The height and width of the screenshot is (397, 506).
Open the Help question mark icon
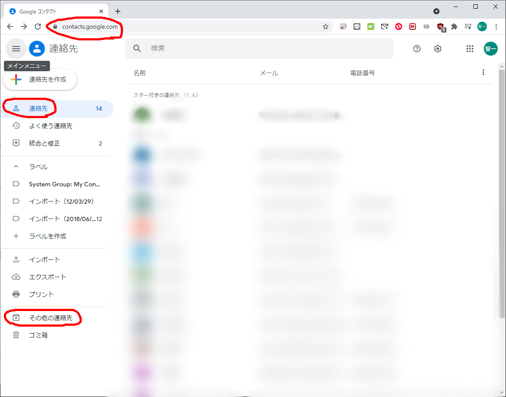[416, 49]
